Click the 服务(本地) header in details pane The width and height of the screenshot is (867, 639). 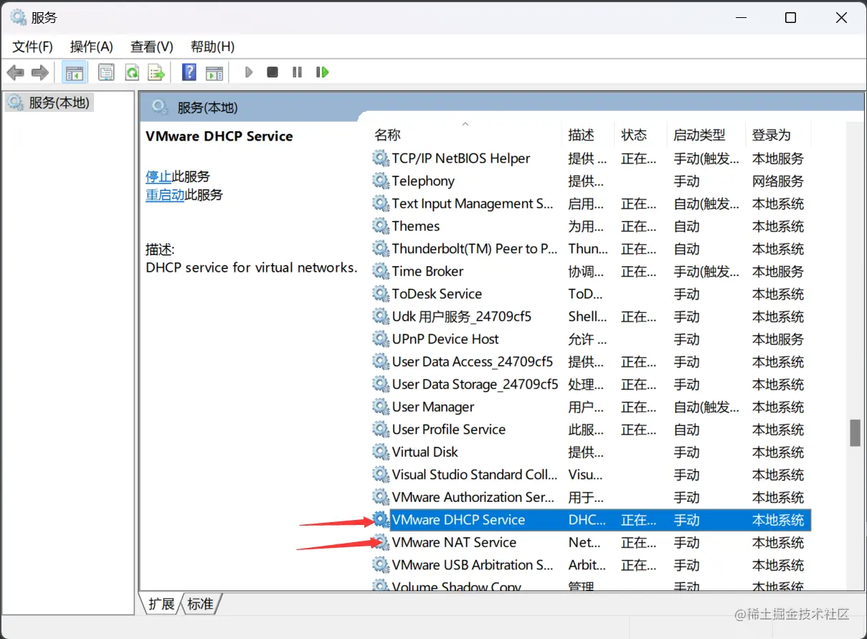pos(207,108)
